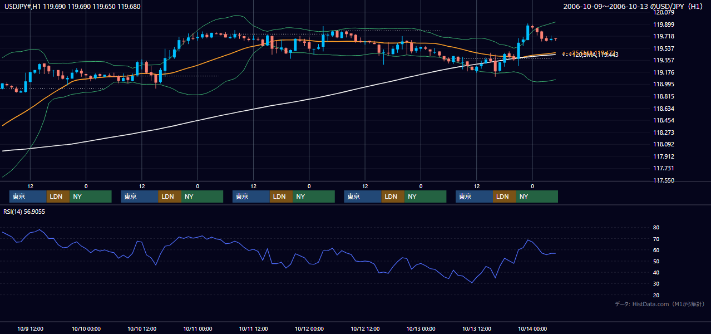Click the RSI 40 level label
Viewport: 711px width, 334px height.
point(656,272)
